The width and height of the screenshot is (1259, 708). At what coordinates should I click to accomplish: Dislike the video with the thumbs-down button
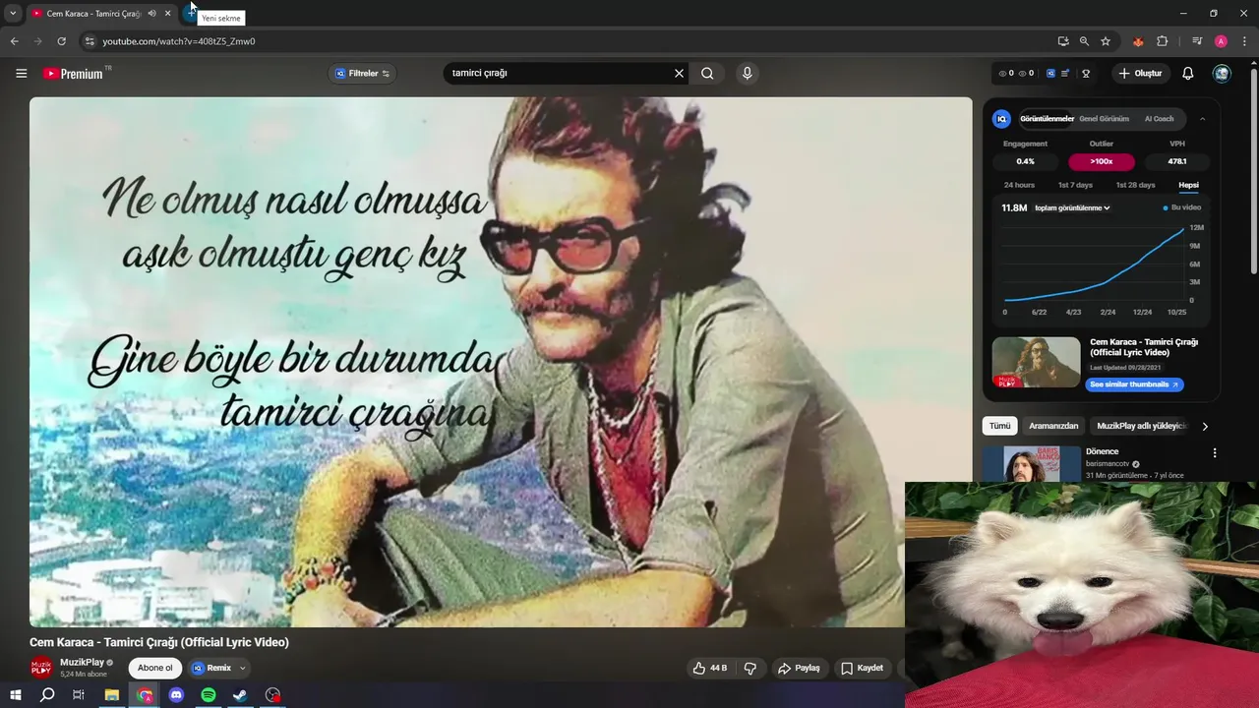point(750,668)
